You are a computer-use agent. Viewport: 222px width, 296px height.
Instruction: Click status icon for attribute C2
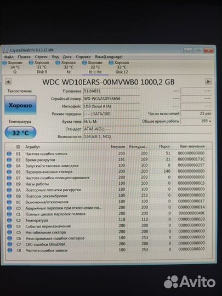pyautogui.click(x=9, y=220)
